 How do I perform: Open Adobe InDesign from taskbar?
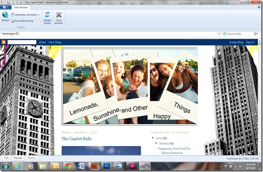(x=132, y=166)
